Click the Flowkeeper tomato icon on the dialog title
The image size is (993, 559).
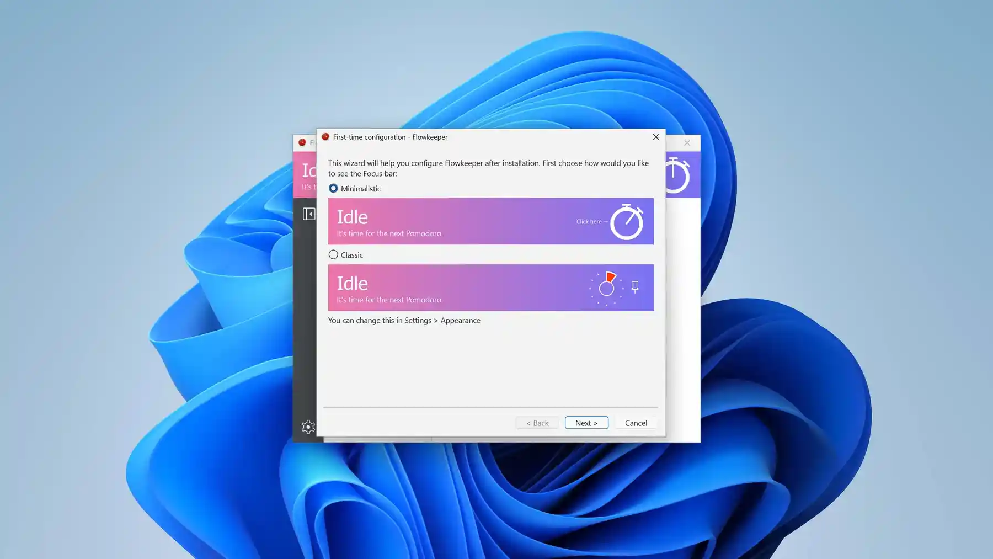(324, 137)
